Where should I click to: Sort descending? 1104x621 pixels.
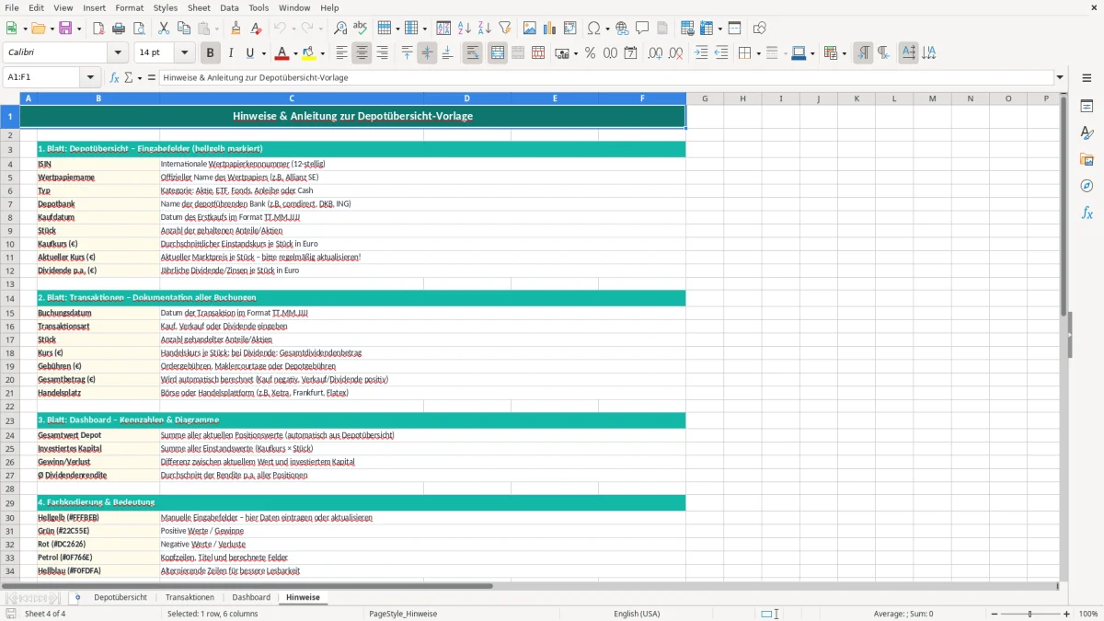(x=484, y=29)
